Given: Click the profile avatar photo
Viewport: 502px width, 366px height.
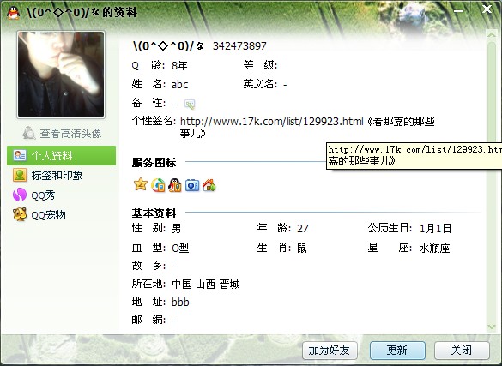Looking at the screenshot, I should pos(61,75).
